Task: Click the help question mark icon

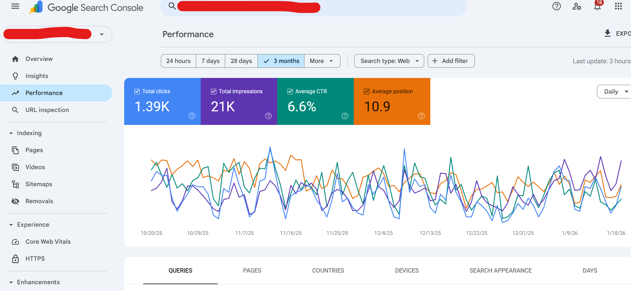Action: click(557, 6)
